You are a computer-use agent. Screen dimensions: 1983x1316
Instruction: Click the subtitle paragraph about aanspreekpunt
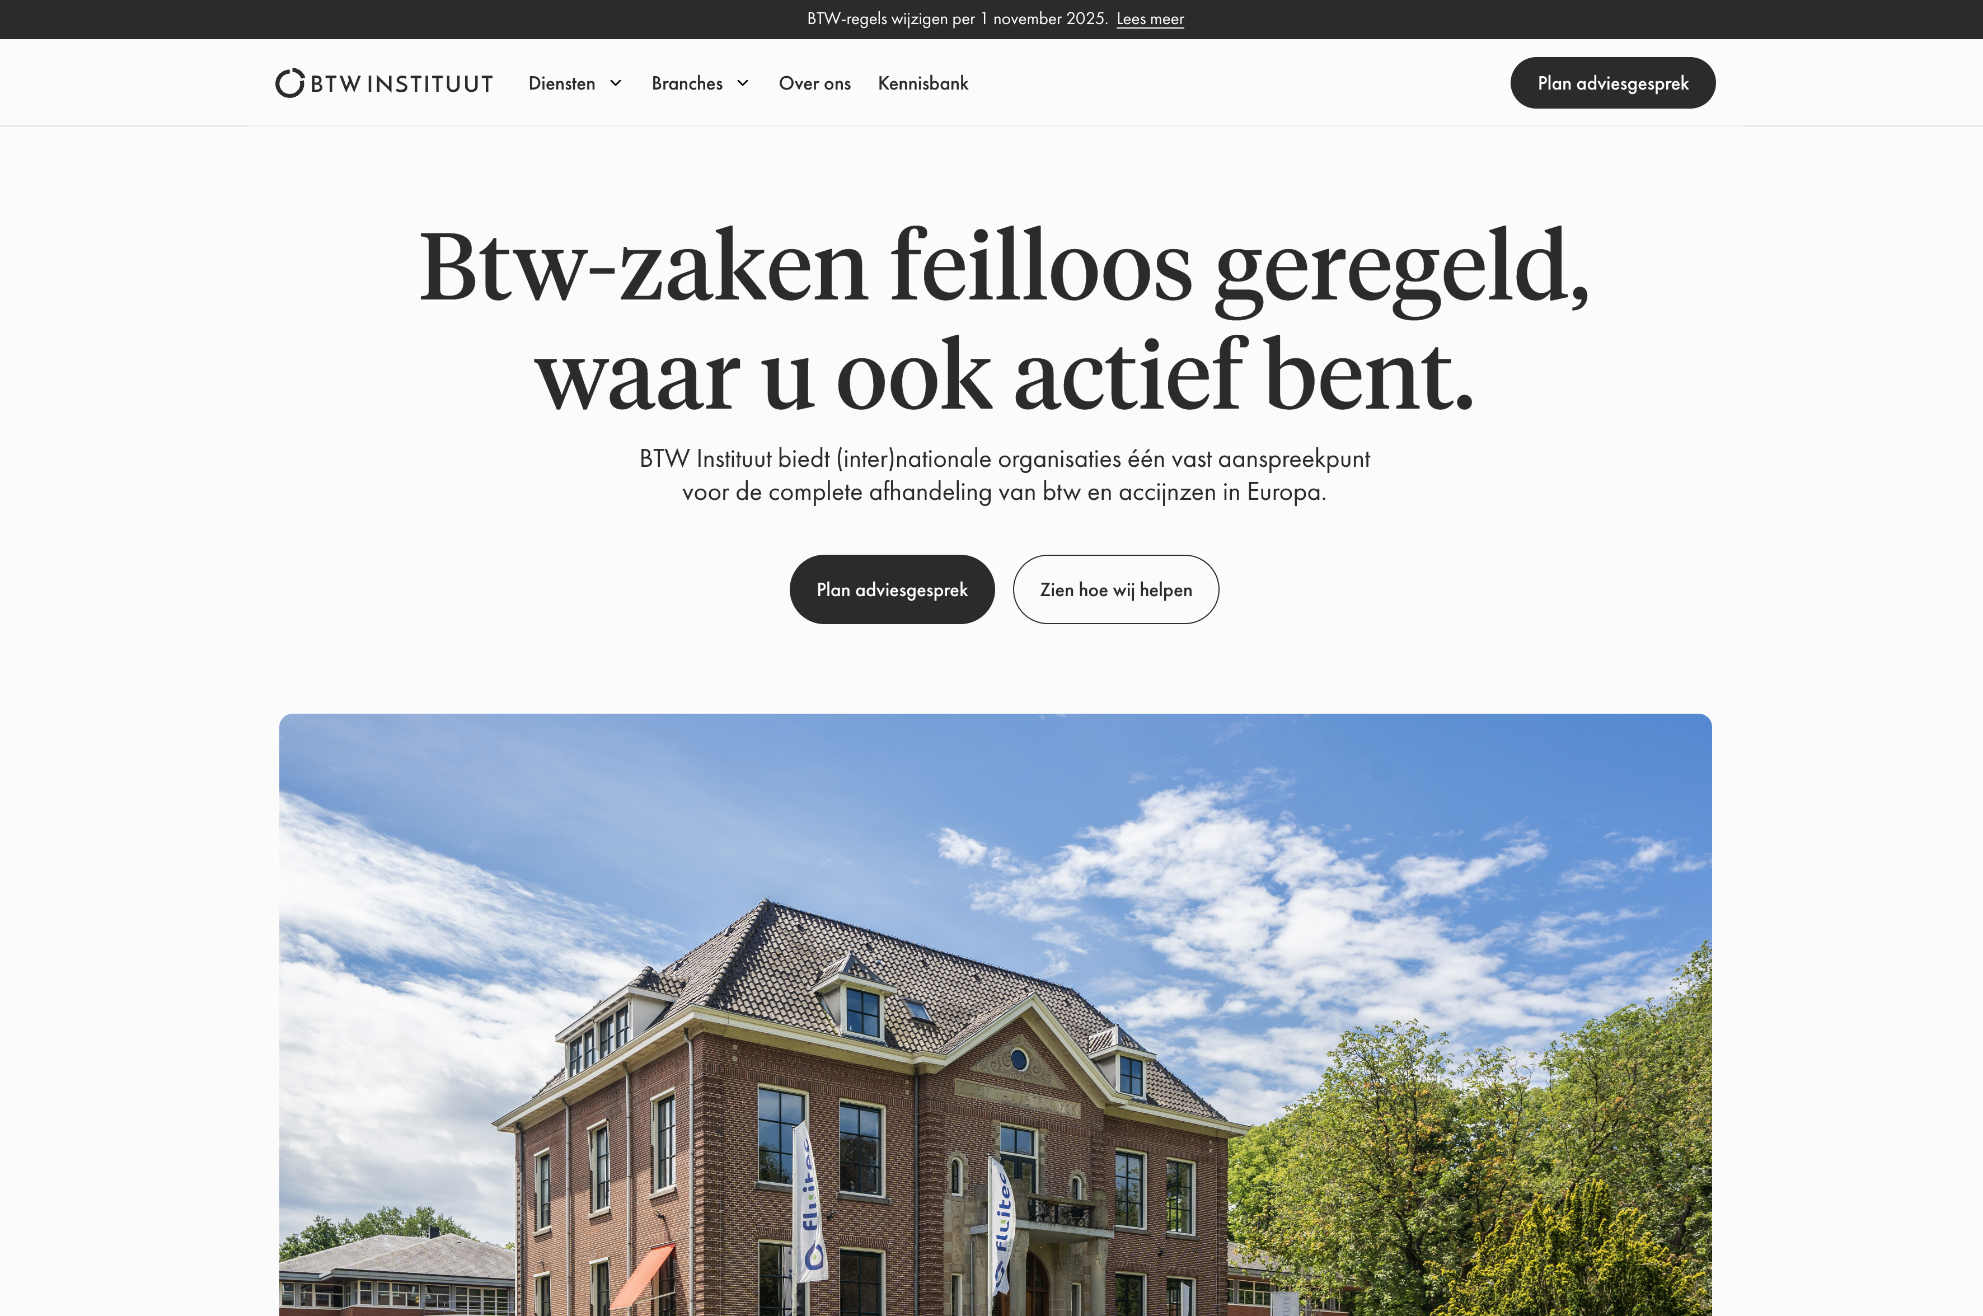click(x=1005, y=475)
